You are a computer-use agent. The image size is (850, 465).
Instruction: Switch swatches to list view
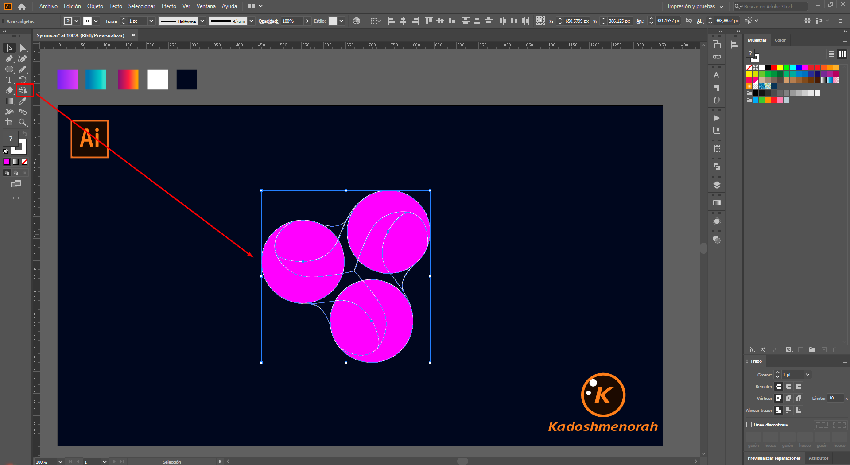pyautogui.click(x=831, y=54)
